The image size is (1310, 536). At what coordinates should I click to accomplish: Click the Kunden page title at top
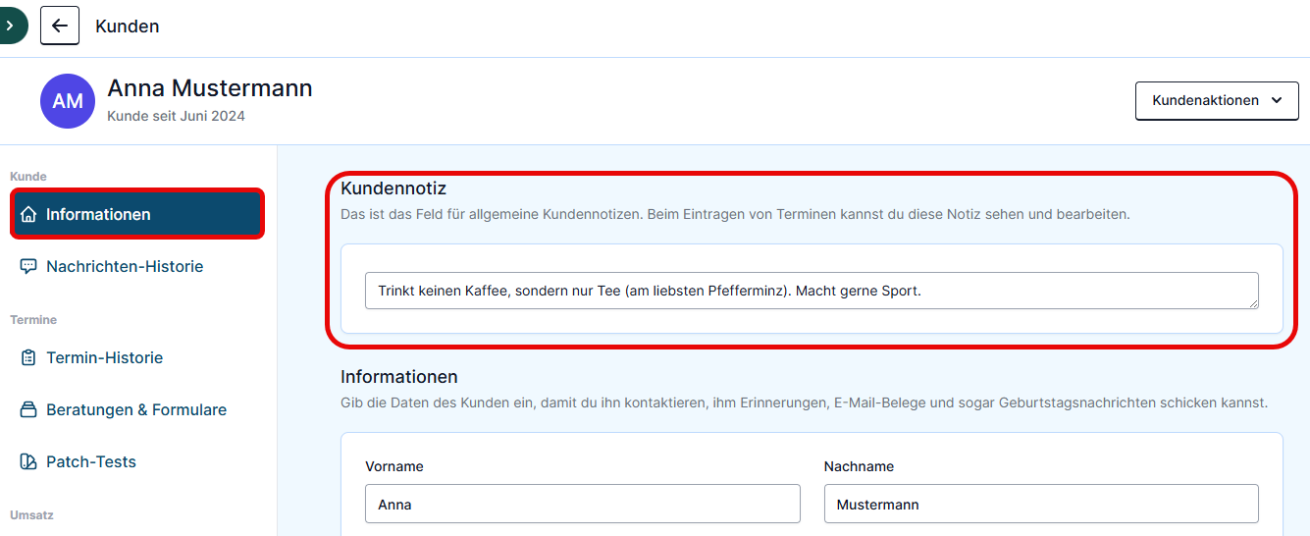[x=128, y=27]
